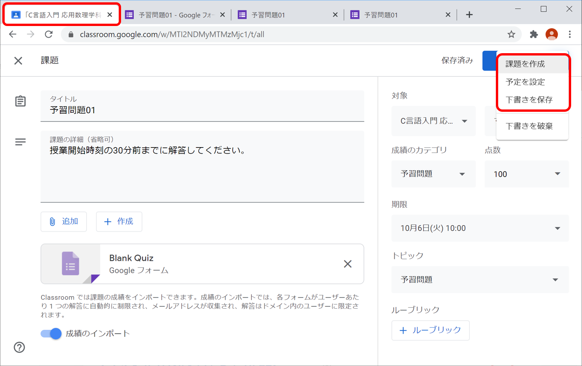This screenshot has width=582, height=366.
Task: Open the 成績のカテゴリ dropdown showing 予習問題
Action: [x=433, y=174]
